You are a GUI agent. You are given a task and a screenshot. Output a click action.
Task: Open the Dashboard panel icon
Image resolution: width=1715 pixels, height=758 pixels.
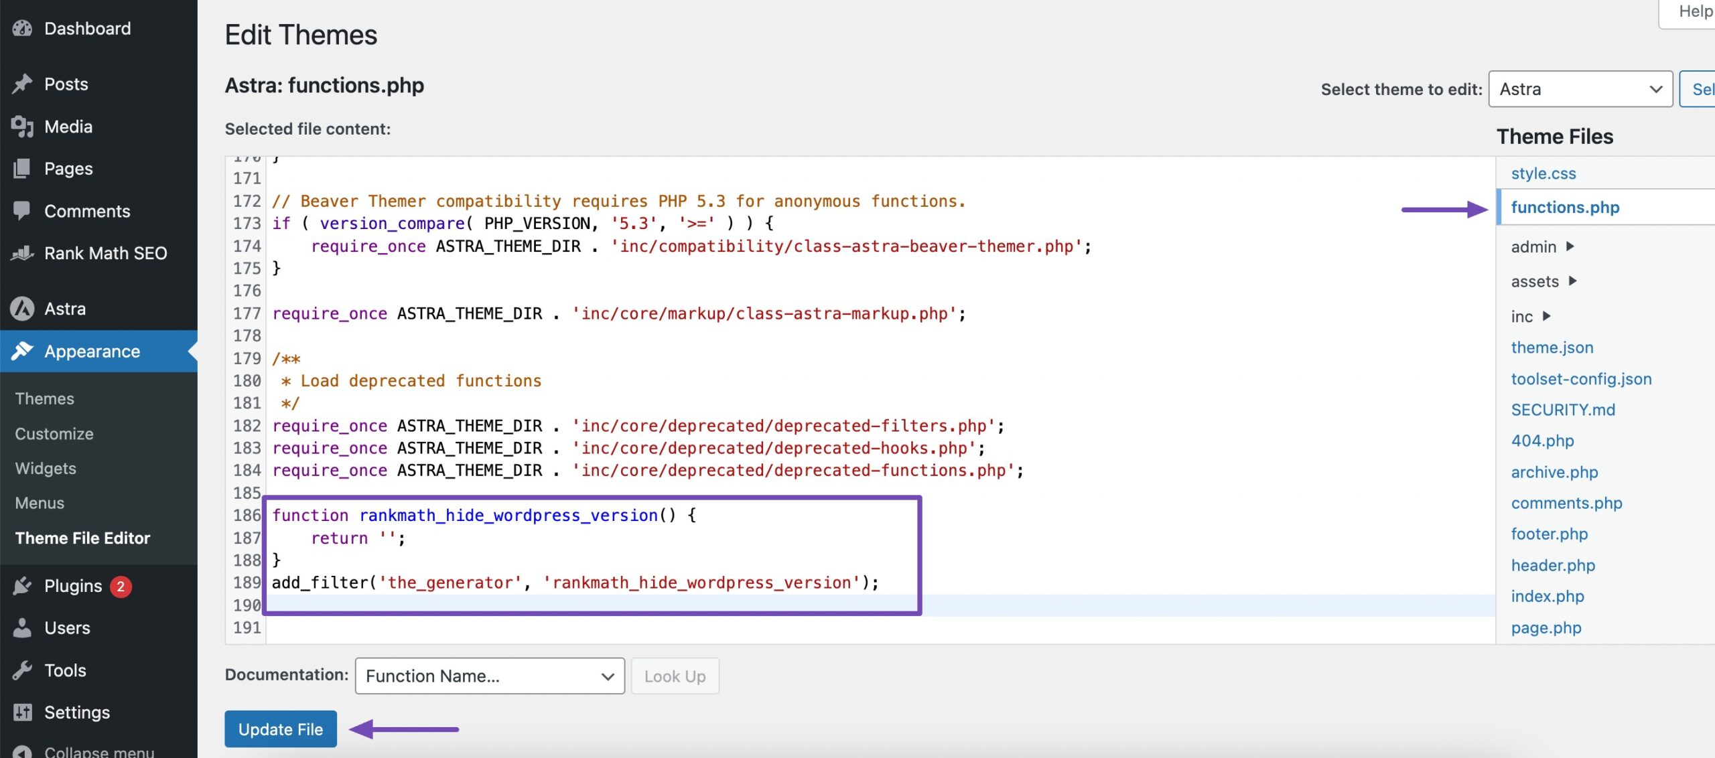click(x=22, y=28)
